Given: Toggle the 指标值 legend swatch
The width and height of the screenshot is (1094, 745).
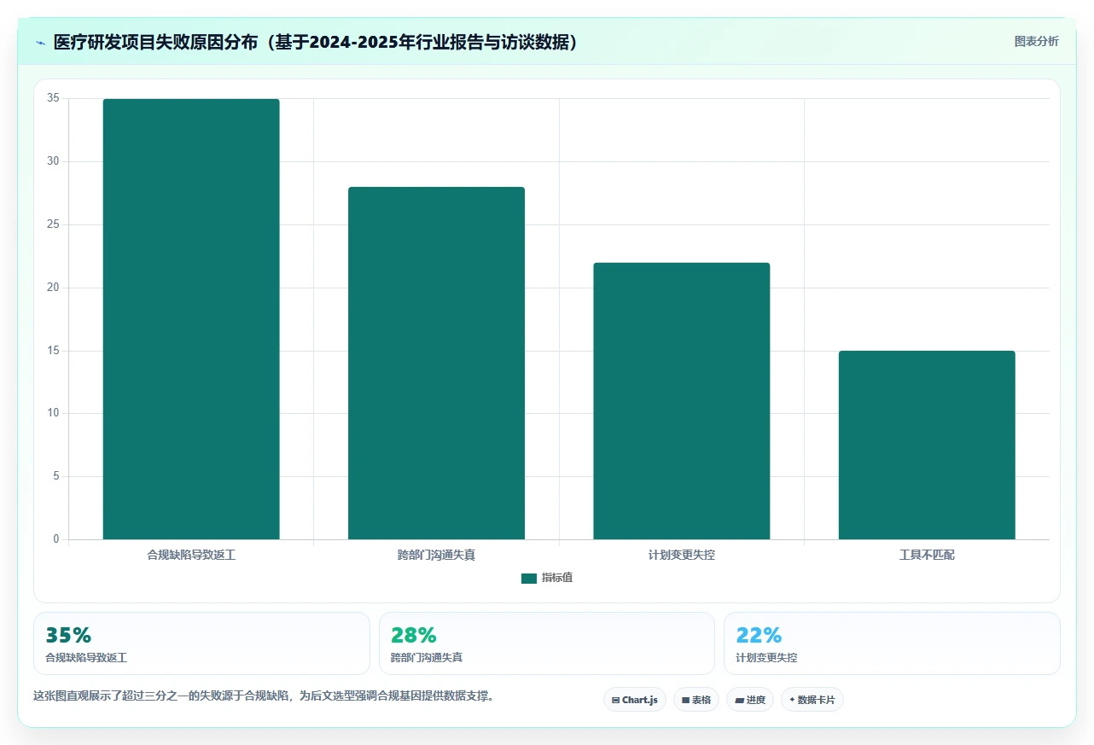Looking at the screenshot, I should [529, 579].
